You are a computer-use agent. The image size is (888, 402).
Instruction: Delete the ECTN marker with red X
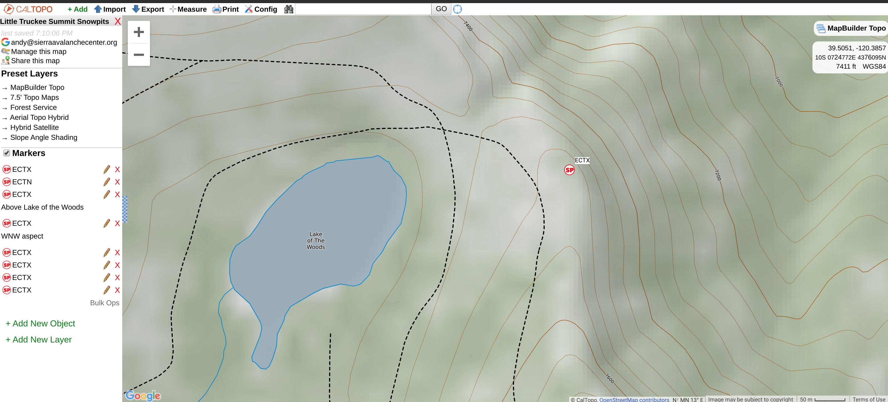tap(117, 182)
